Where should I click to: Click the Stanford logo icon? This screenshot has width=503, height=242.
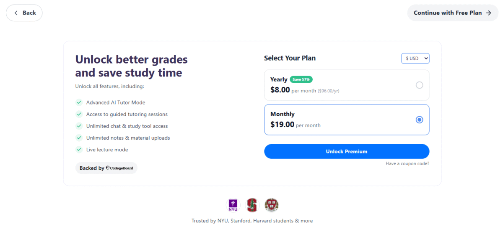252,205
